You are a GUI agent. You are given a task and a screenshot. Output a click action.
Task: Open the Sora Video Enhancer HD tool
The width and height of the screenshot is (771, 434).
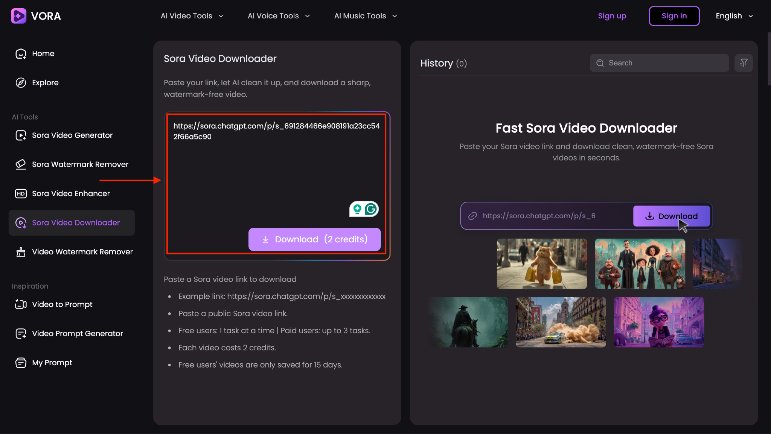[71, 193]
